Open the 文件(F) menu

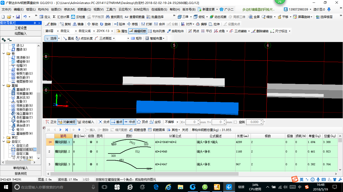[6, 9]
